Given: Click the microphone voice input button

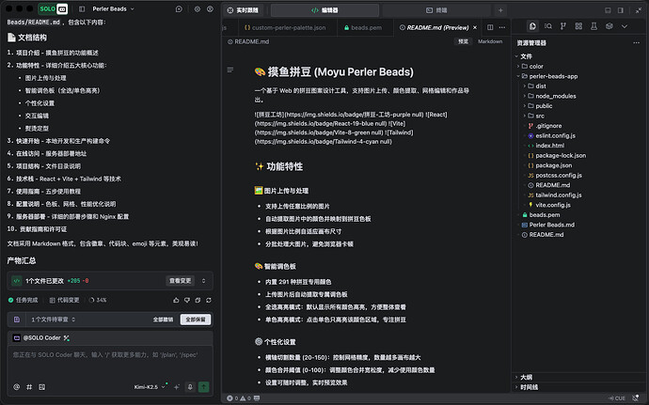Looking at the screenshot, I should click(x=191, y=386).
